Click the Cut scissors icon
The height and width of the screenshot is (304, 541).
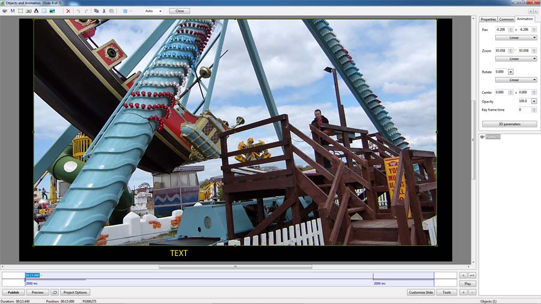pos(104,11)
